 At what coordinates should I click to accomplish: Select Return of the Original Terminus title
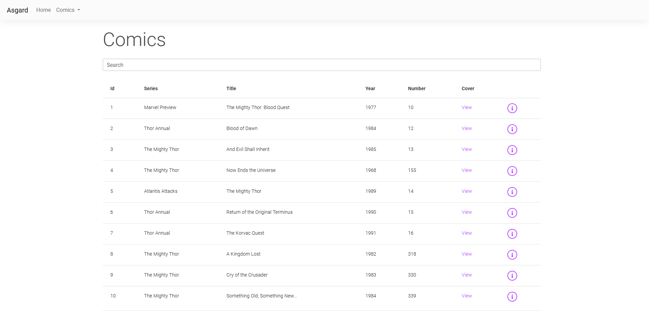pyautogui.click(x=259, y=212)
